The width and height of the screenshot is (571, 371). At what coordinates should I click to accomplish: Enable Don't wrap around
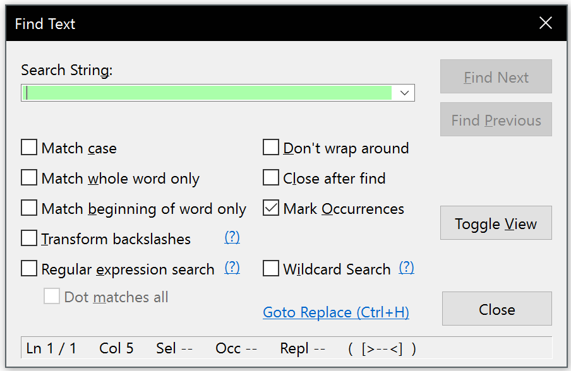[x=270, y=147]
